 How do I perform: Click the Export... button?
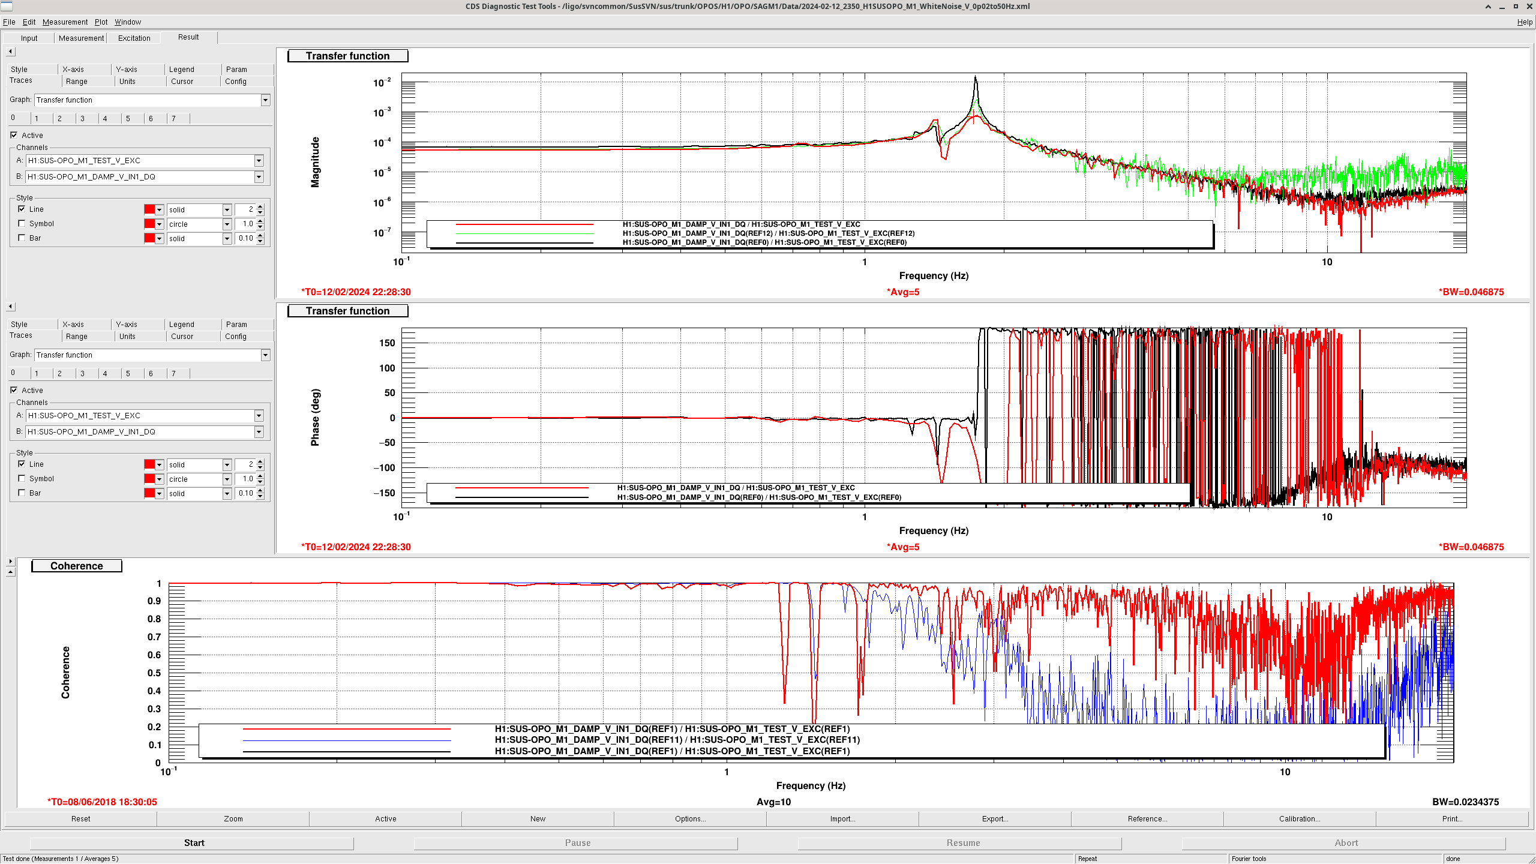coord(994,819)
